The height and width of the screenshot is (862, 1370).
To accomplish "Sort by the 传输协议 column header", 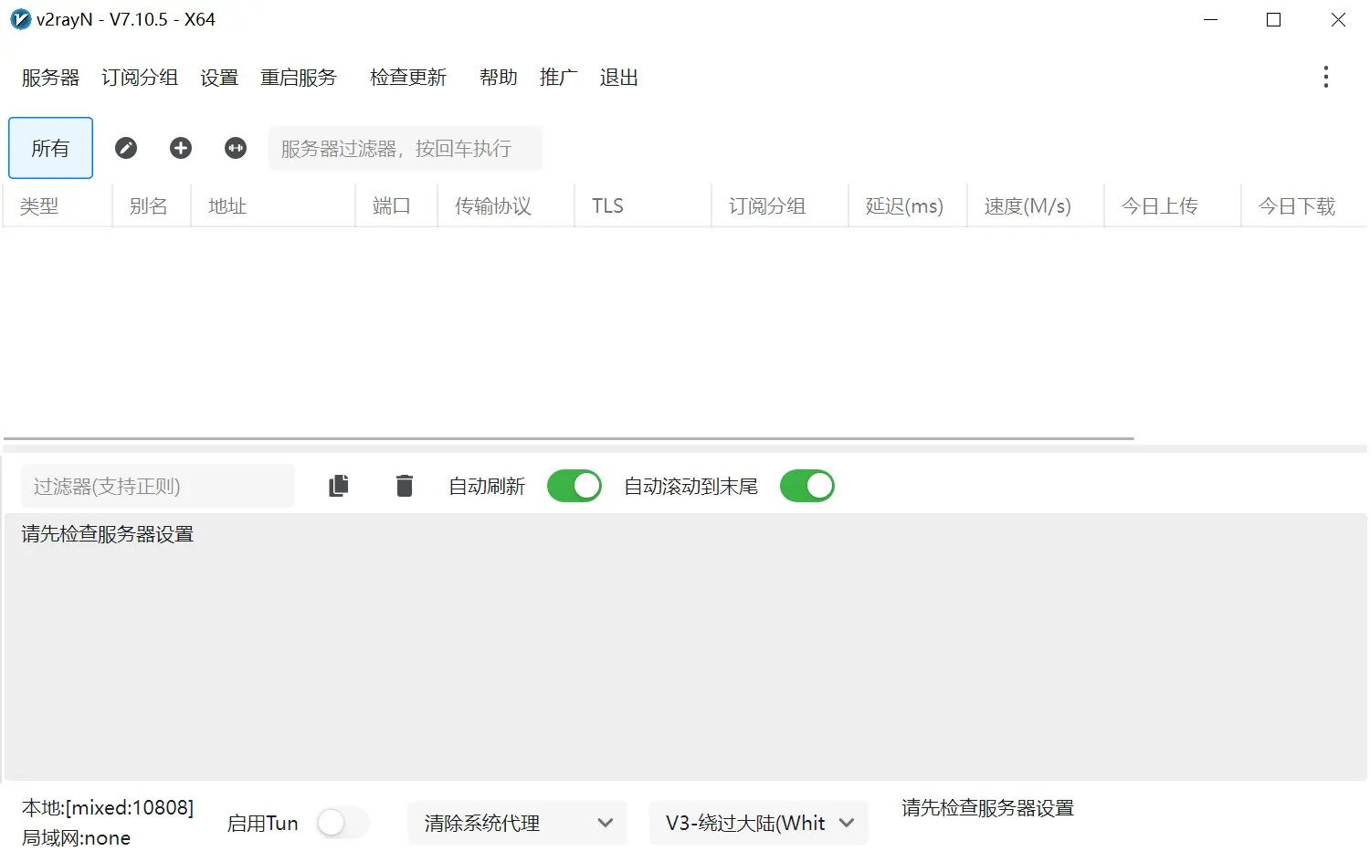I will tap(506, 206).
